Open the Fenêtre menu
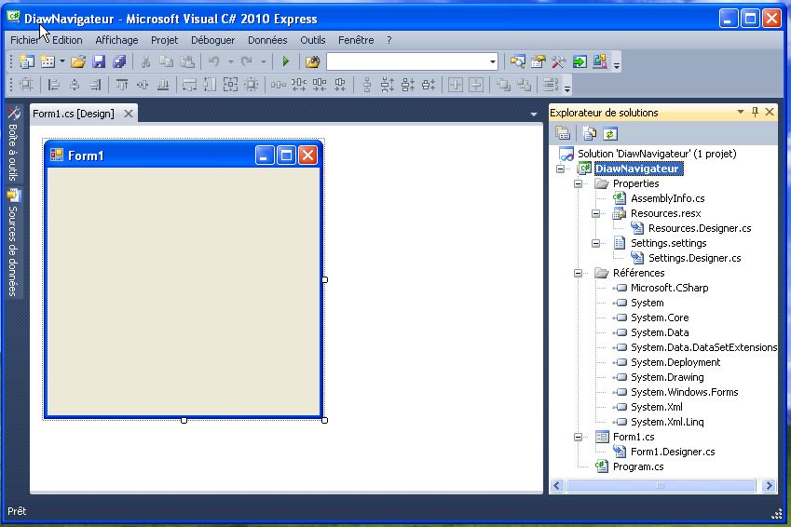The image size is (791, 527). click(356, 40)
